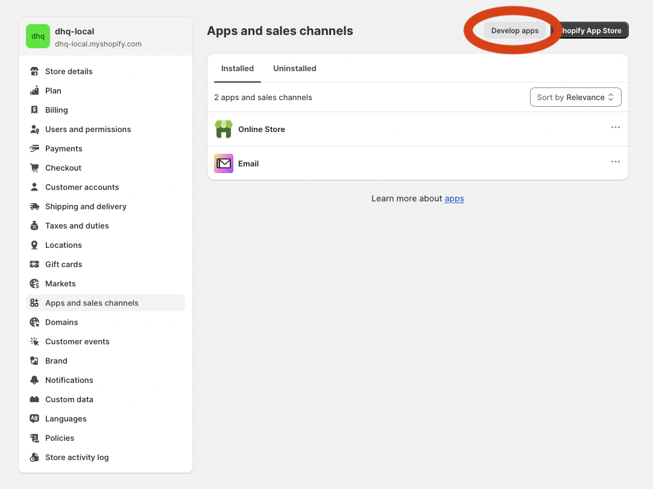
Task: Click the Plan chart icon
Action: pyautogui.click(x=34, y=90)
